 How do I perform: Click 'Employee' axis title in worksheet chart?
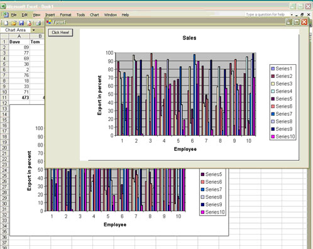click(x=115, y=224)
